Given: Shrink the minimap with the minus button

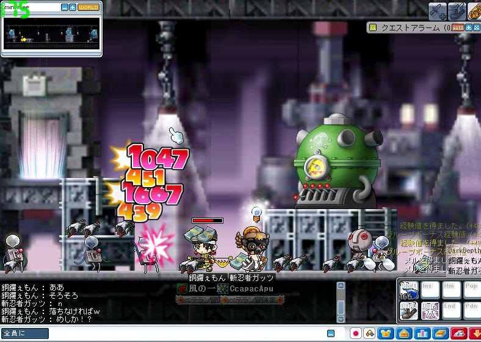Looking at the screenshot, I should 65,7.
